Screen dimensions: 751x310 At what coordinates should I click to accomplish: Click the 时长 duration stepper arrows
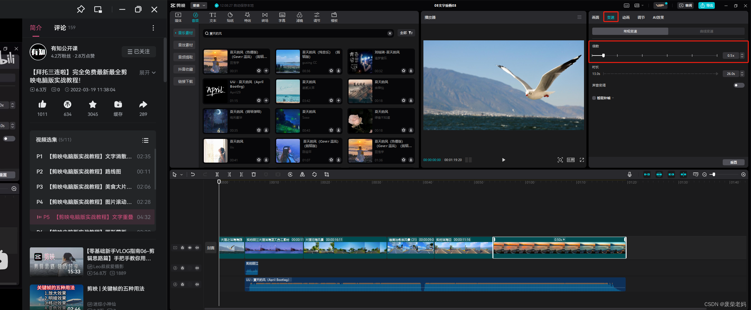(742, 74)
